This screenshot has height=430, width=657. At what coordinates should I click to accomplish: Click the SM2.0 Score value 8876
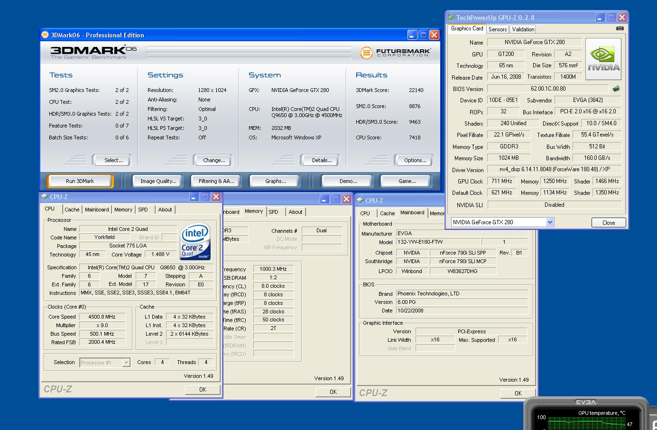pyautogui.click(x=415, y=106)
